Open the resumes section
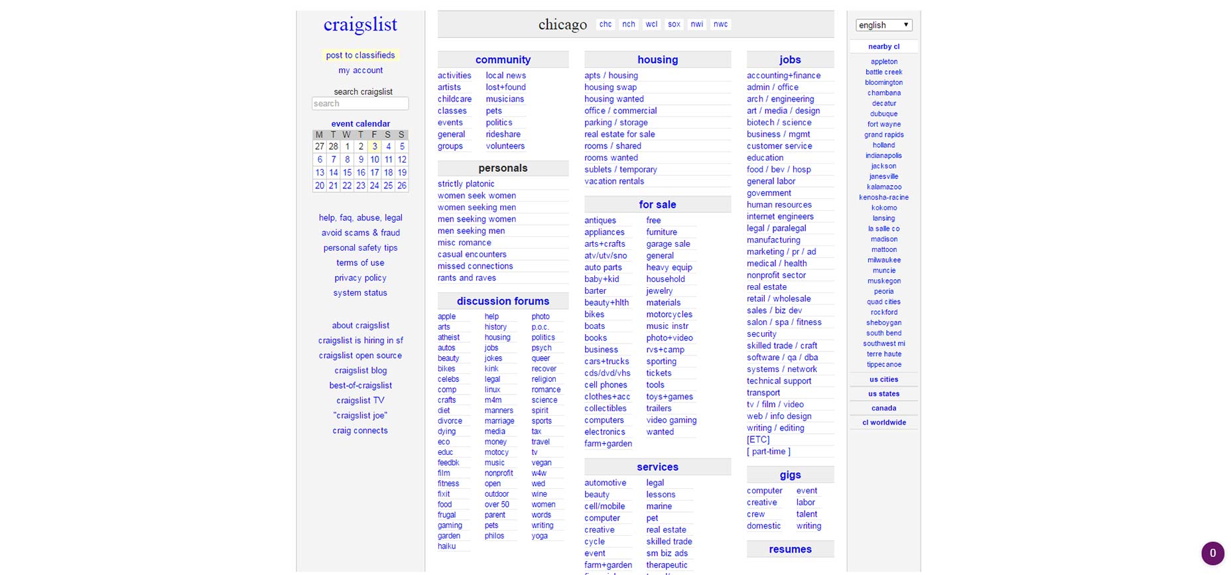Image resolution: width=1231 pixels, height=575 pixels. [x=790, y=550]
